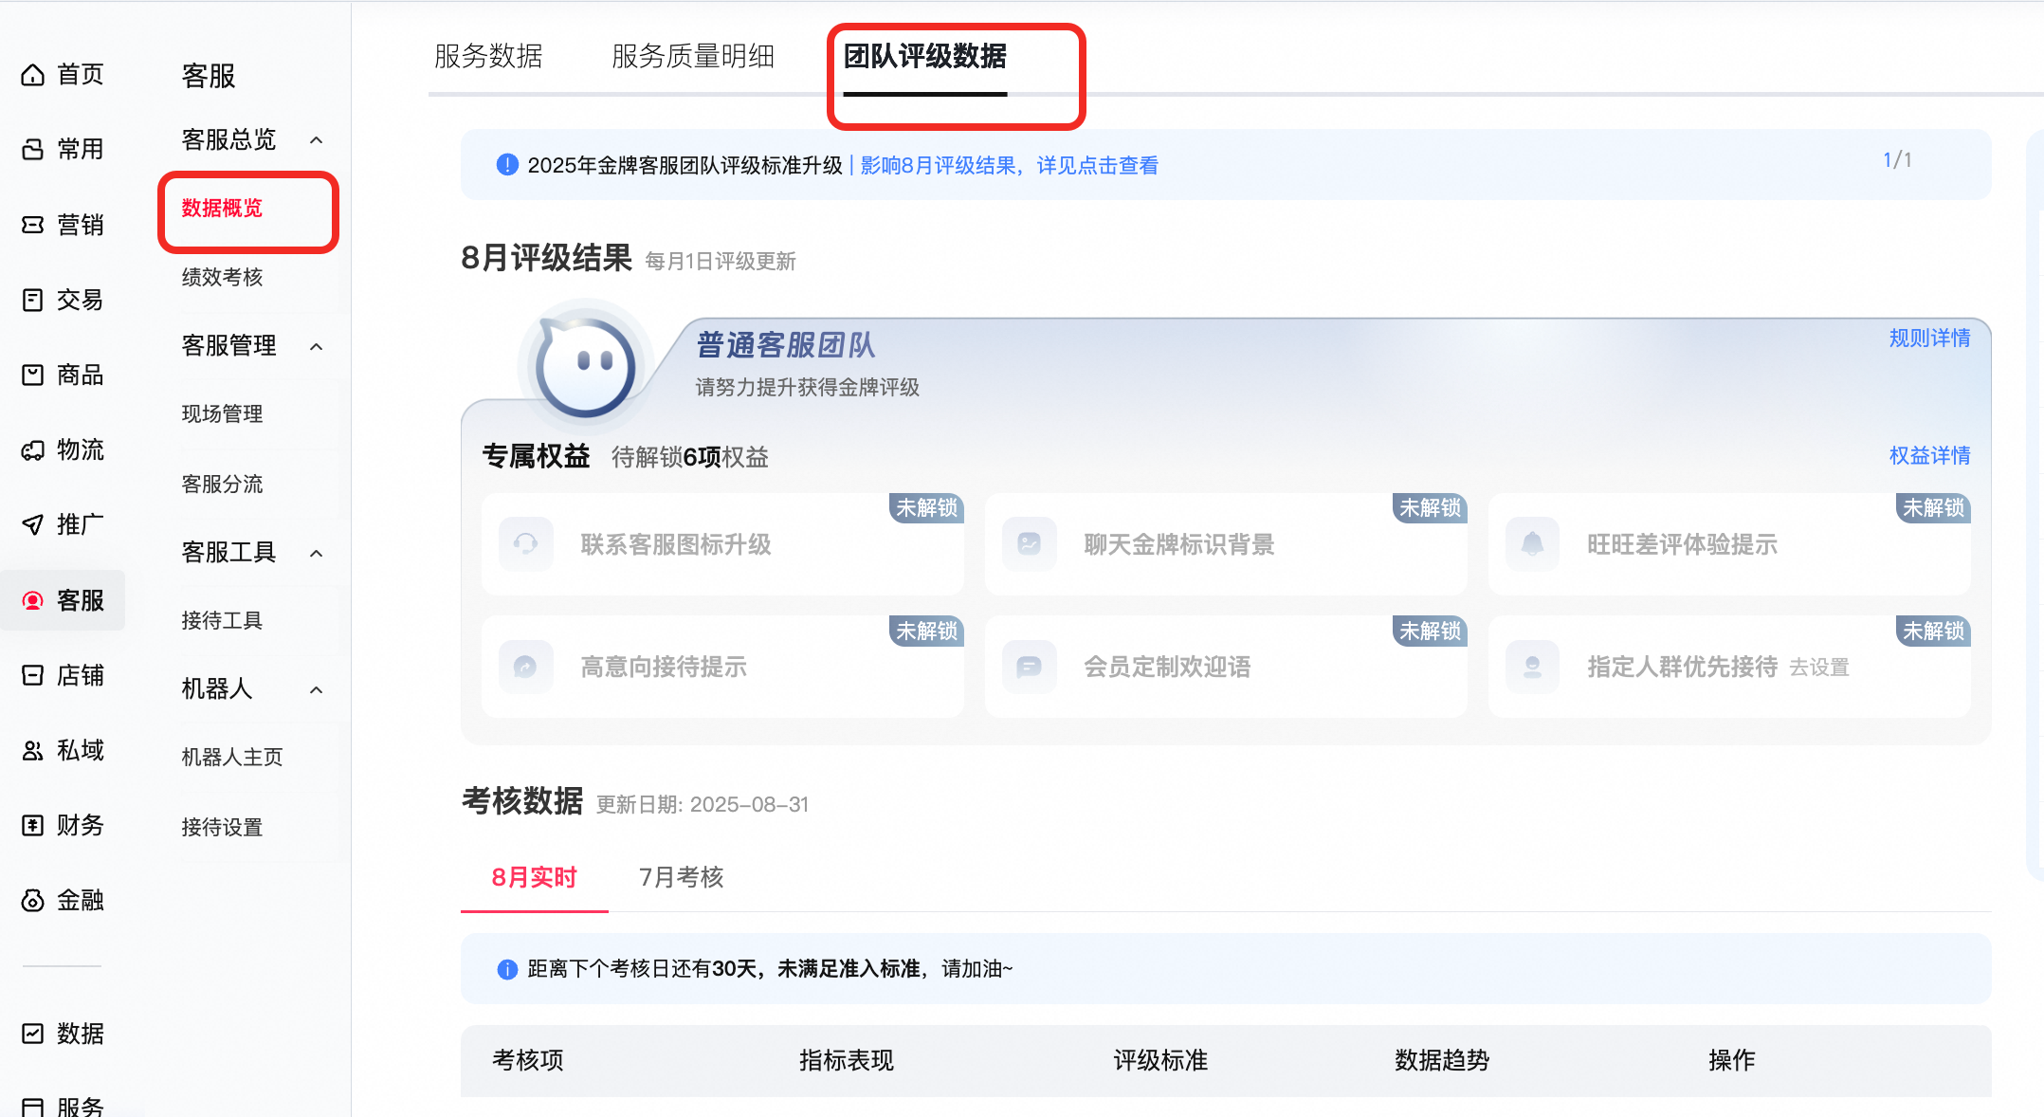Click the 指标表现 column header
The width and height of the screenshot is (2044, 1117).
[x=847, y=1060]
